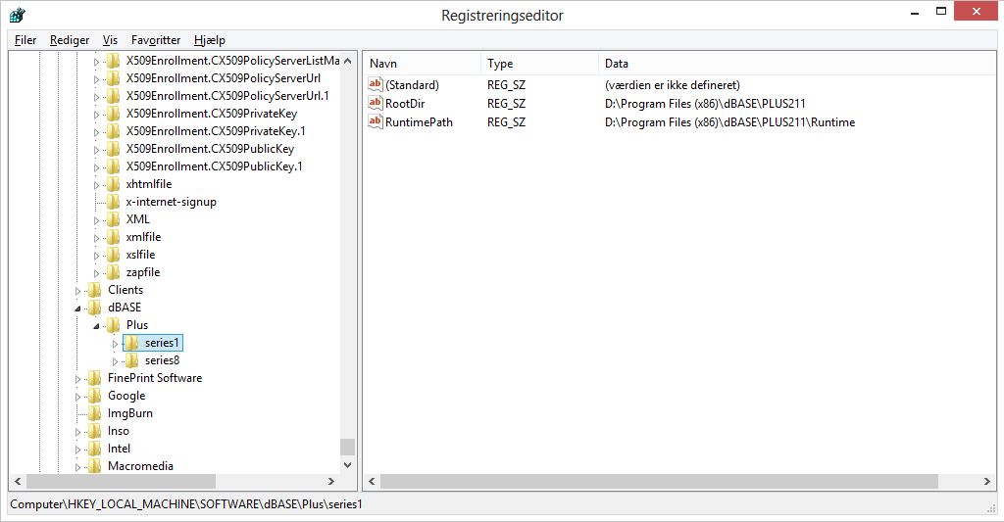This screenshot has width=1004, height=522.
Task: Click the folder icon of Clients key
Action: pos(94,290)
